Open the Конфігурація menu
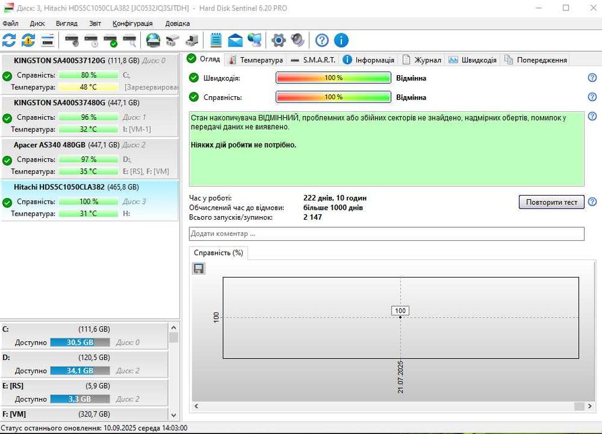The width and height of the screenshot is (602, 434). coord(132,24)
